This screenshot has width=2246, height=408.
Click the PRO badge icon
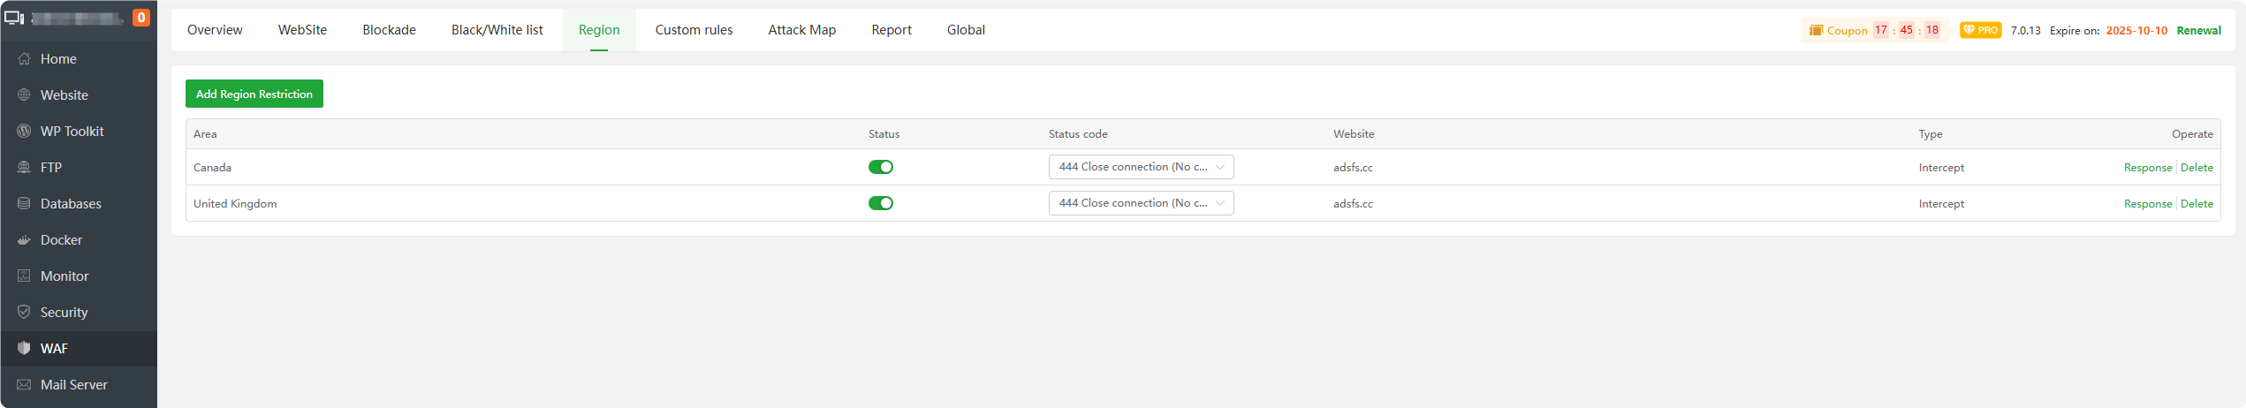[x=1980, y=30]
